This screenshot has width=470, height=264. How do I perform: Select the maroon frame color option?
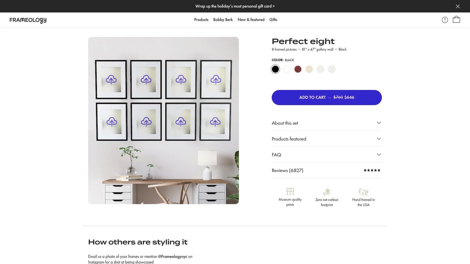tap(298, 69)
